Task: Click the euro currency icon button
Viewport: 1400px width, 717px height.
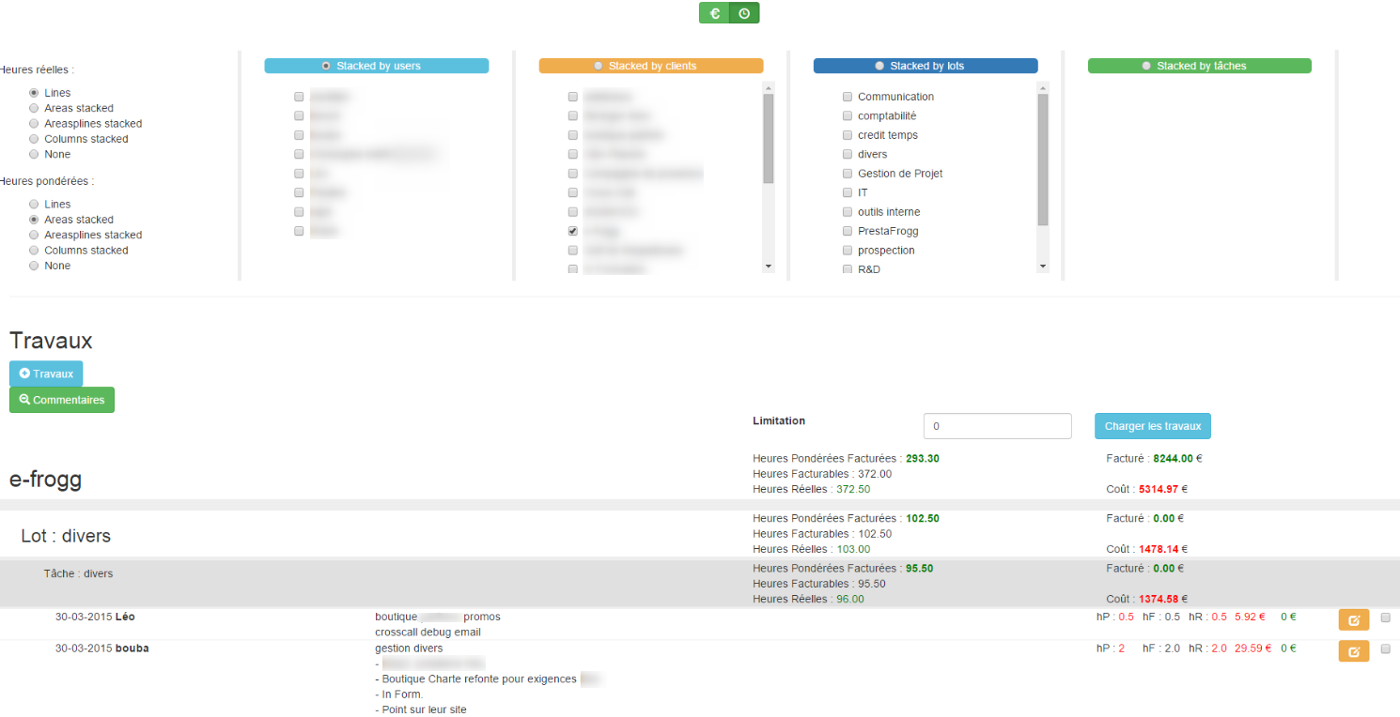Action: [714, 13]
